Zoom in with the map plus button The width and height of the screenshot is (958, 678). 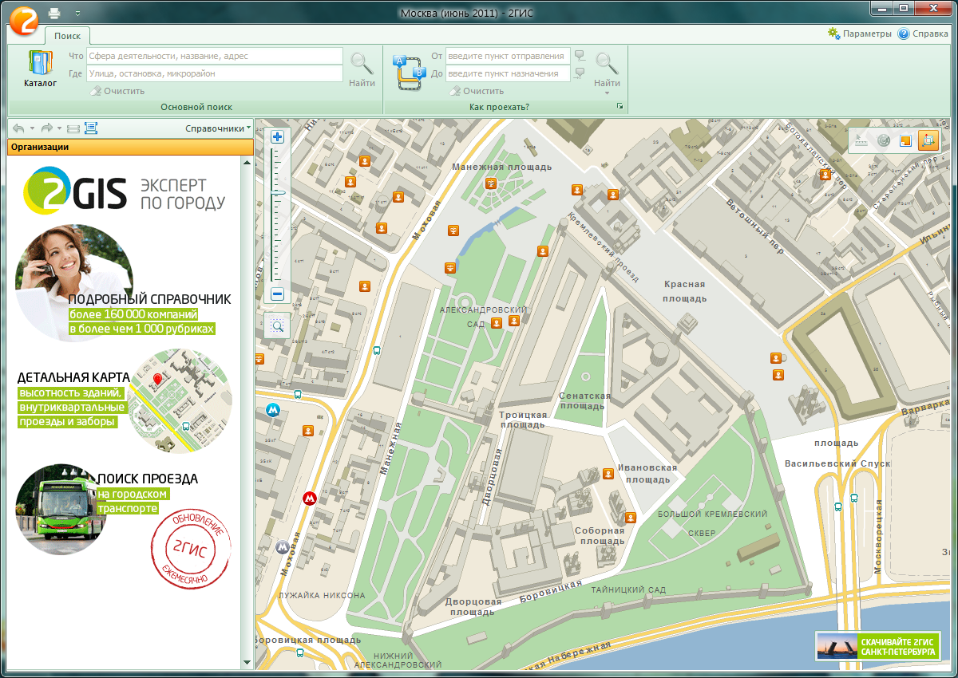278,137
